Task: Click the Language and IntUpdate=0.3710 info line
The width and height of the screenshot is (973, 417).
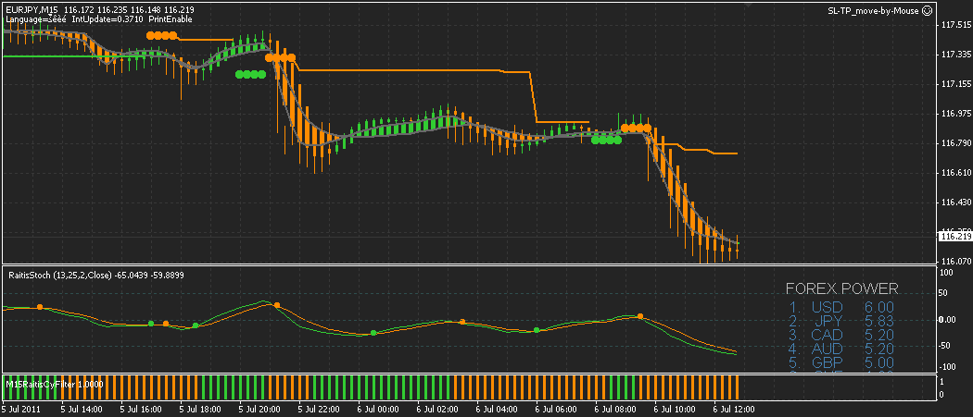Action: point(98,19)
